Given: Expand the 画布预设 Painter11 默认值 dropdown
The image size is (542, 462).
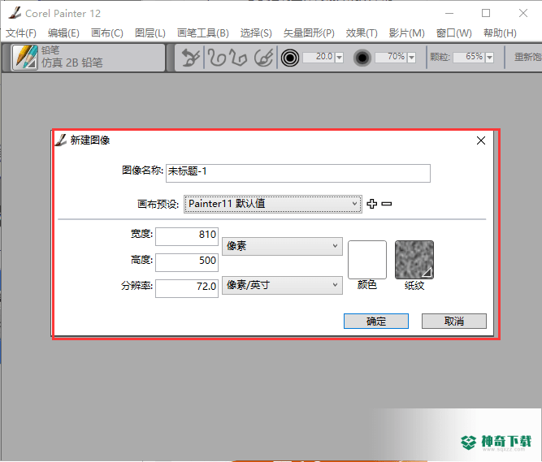Looking at the screenshot, I should pyautogui.click(x=273, y=204).
